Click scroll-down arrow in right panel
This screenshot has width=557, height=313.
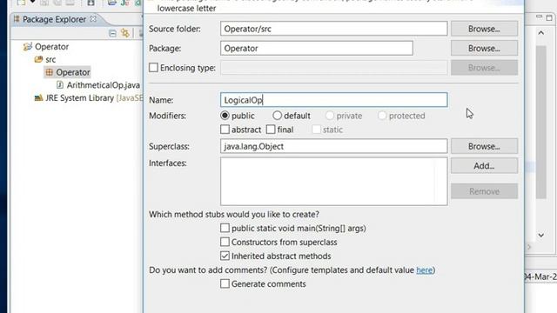click(541, 235)
